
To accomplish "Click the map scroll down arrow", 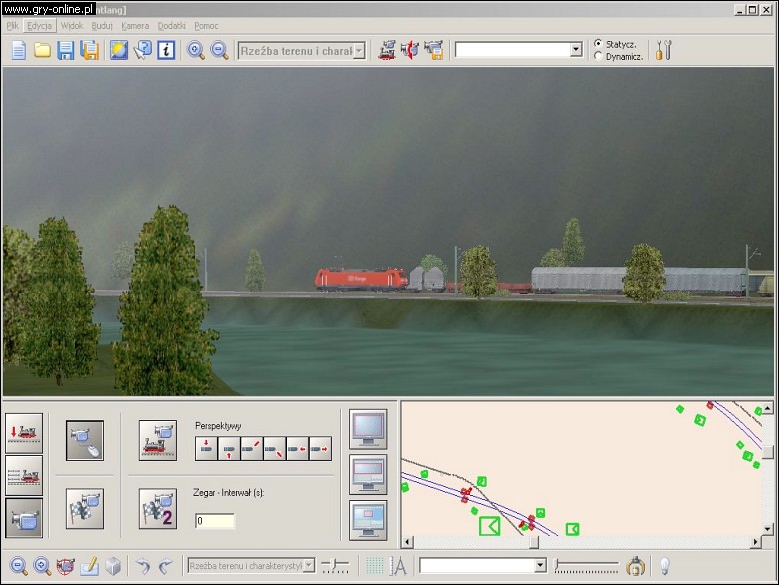I will pyautogui.click(x=768, y=529).
